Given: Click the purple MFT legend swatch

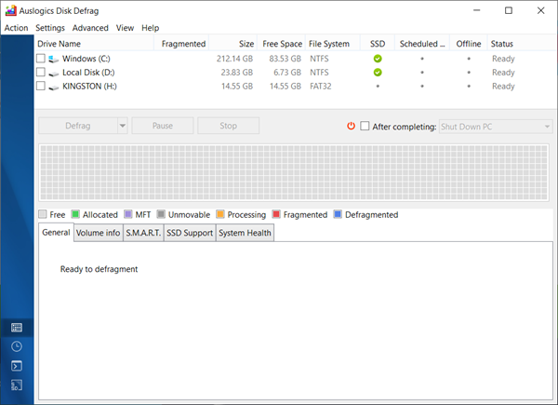Looking at the screenshot, I should coord(128,214).
